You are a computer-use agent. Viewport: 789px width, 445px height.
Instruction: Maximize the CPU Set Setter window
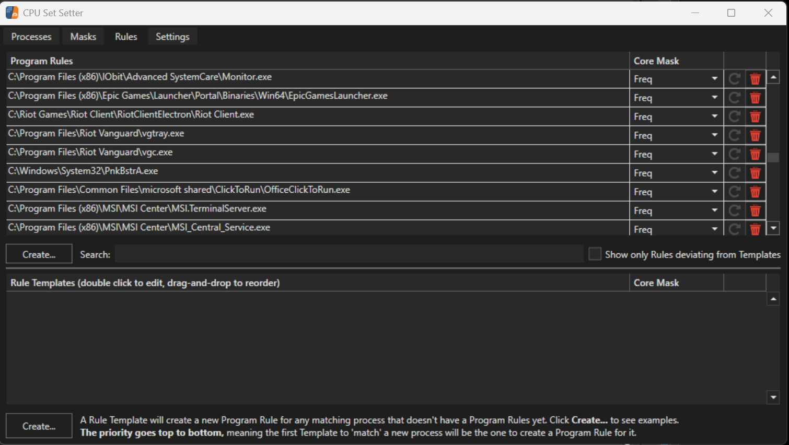pyautogui.click(x=732, y=13)
